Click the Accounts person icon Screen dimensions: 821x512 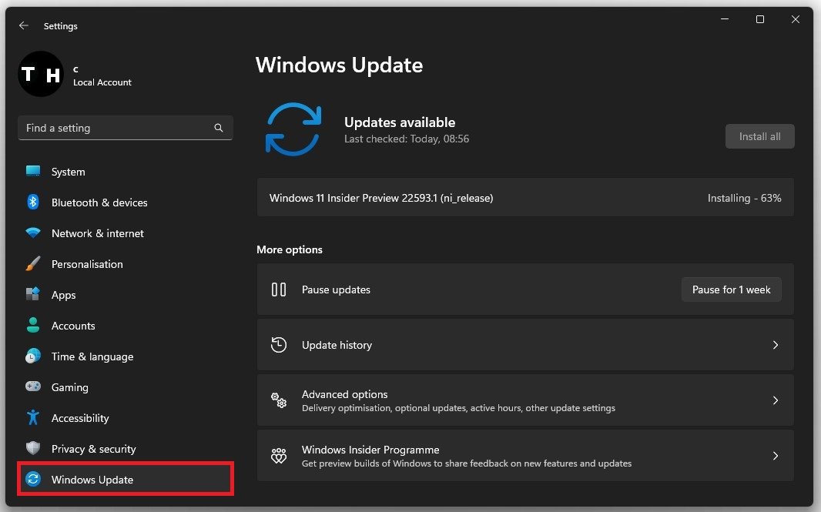[x=33, y=325]
